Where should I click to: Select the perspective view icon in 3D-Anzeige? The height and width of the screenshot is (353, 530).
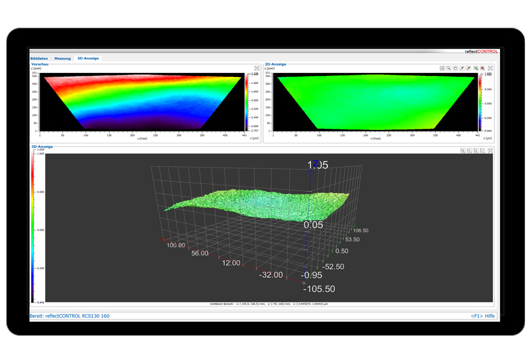click(482, 150)
